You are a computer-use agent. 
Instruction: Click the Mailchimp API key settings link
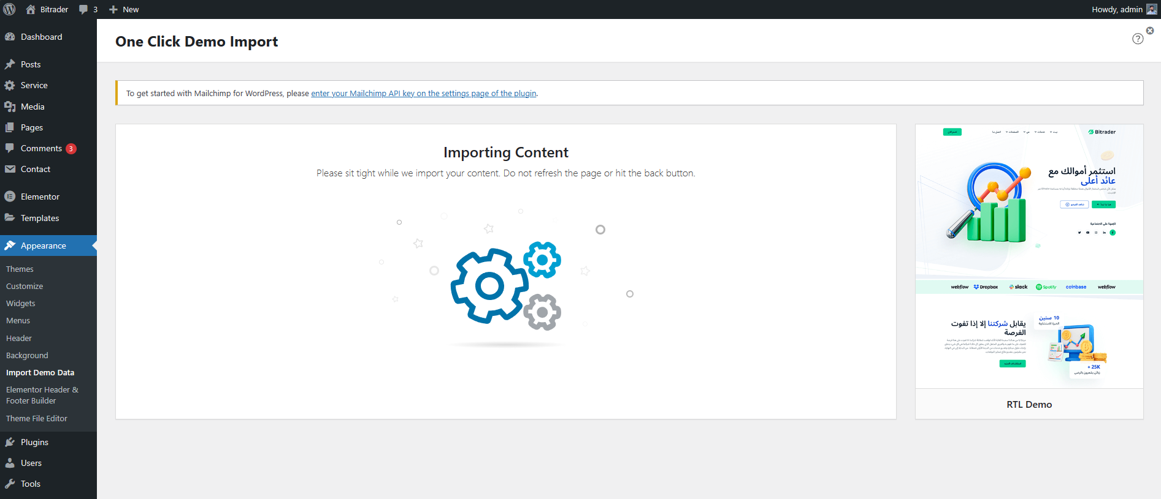click(x=424, y=94)
